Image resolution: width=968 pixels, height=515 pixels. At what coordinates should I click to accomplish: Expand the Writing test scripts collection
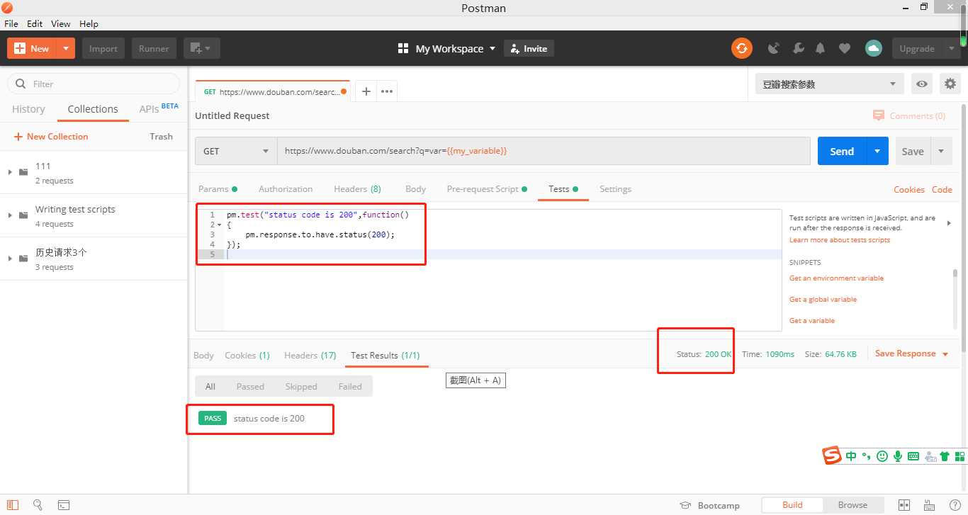pos(10,215)
